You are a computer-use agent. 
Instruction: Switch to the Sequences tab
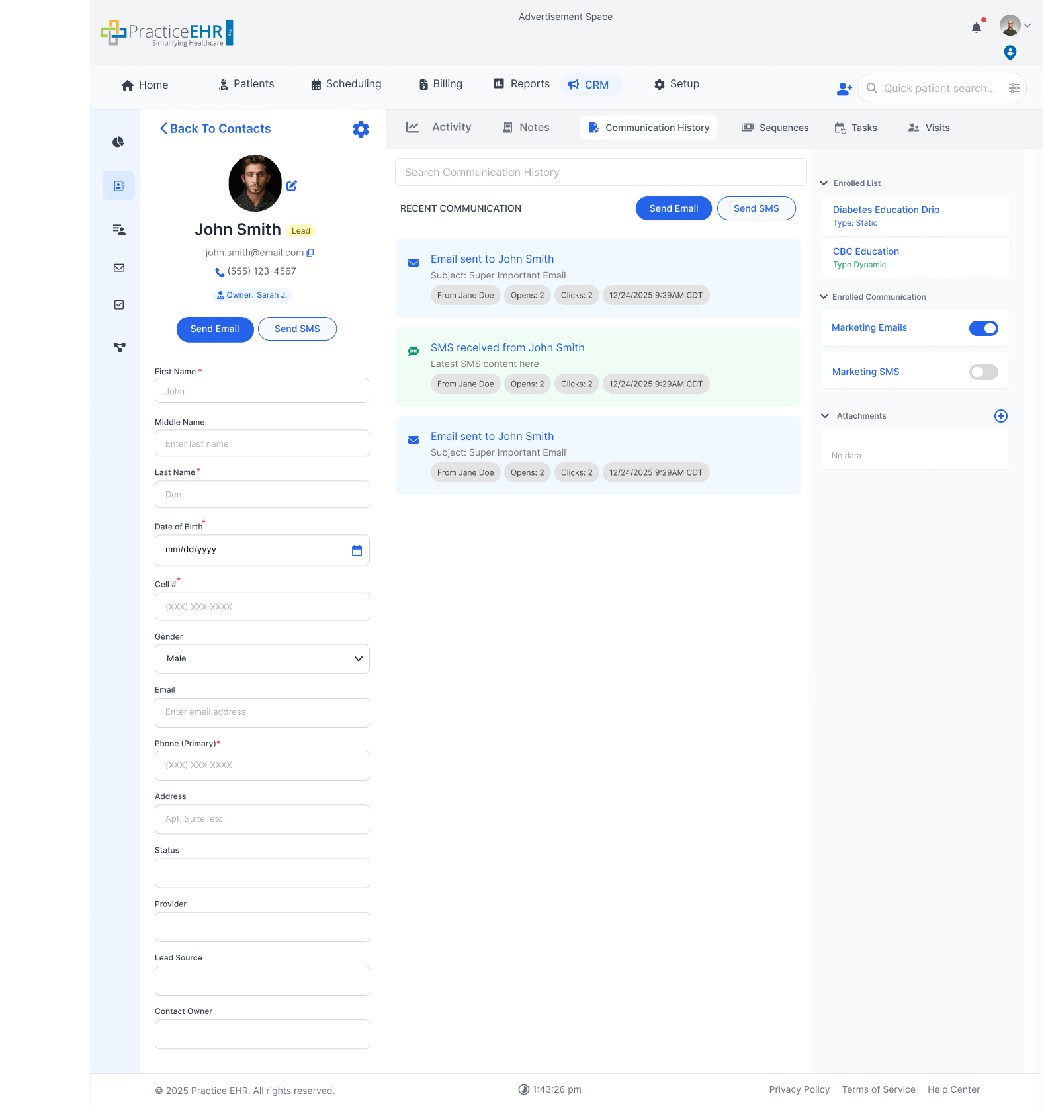click(775, 128)
